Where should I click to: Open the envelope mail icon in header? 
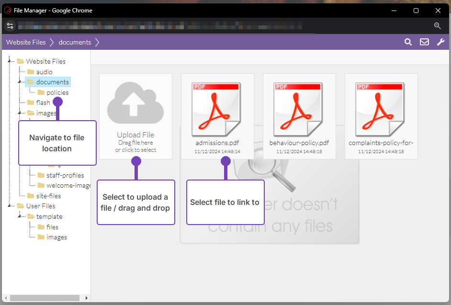pyautogui.click(x=424, y=42)
